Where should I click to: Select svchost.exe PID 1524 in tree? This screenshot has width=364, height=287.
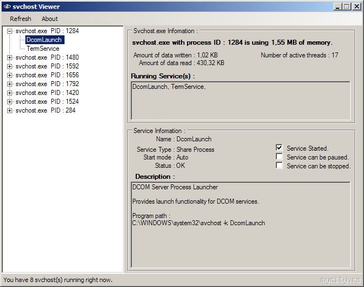47,102
